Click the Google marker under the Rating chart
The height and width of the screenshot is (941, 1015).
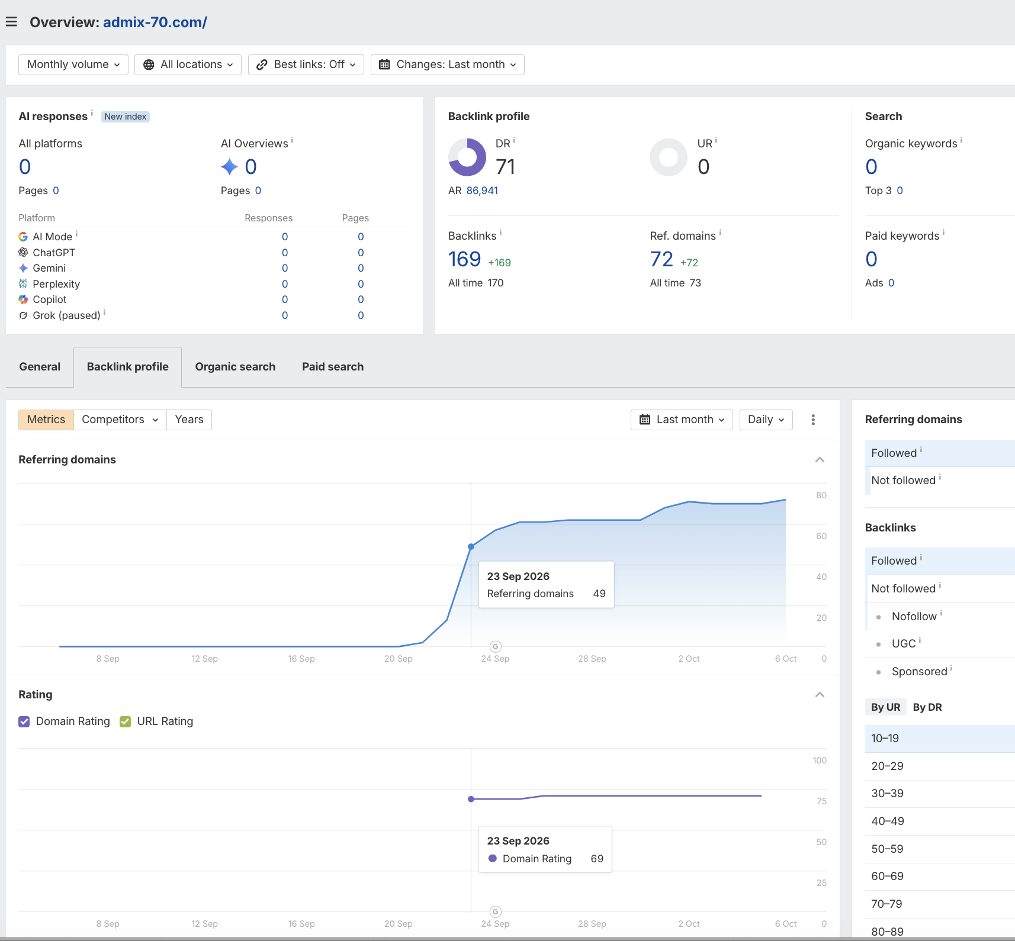496,911
